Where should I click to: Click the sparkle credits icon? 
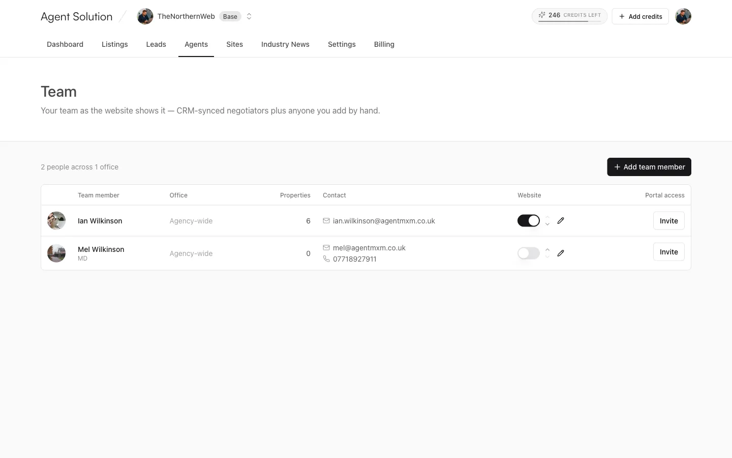coord(542,15)
